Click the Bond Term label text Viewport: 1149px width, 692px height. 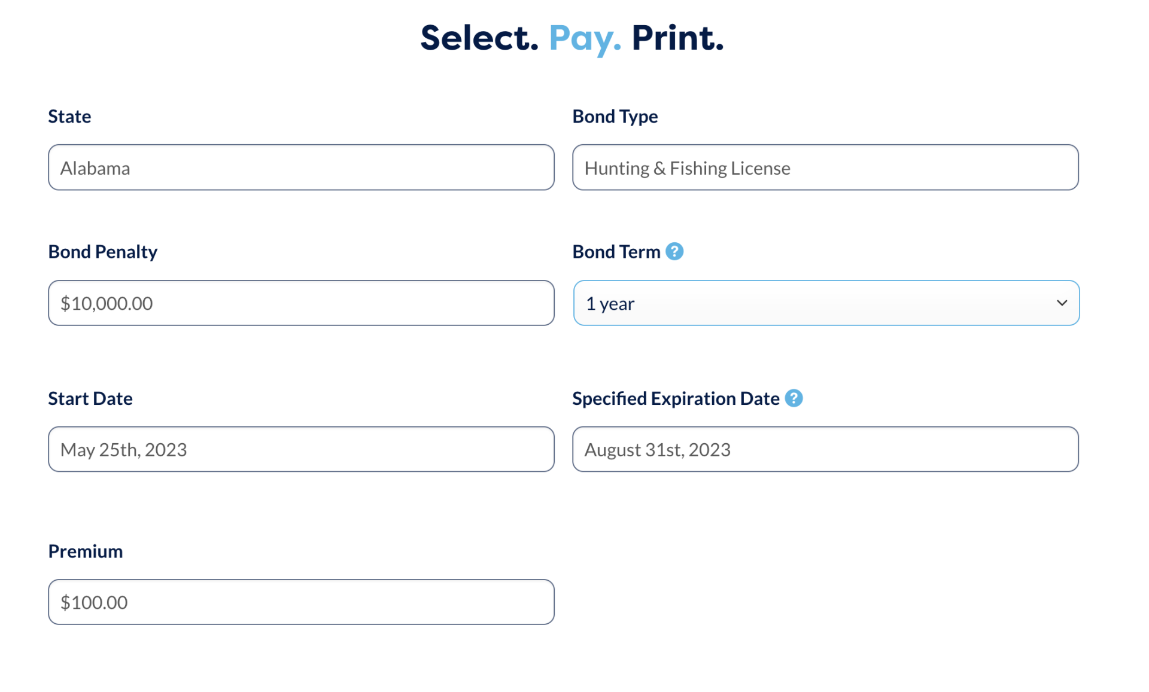[617, 252]
